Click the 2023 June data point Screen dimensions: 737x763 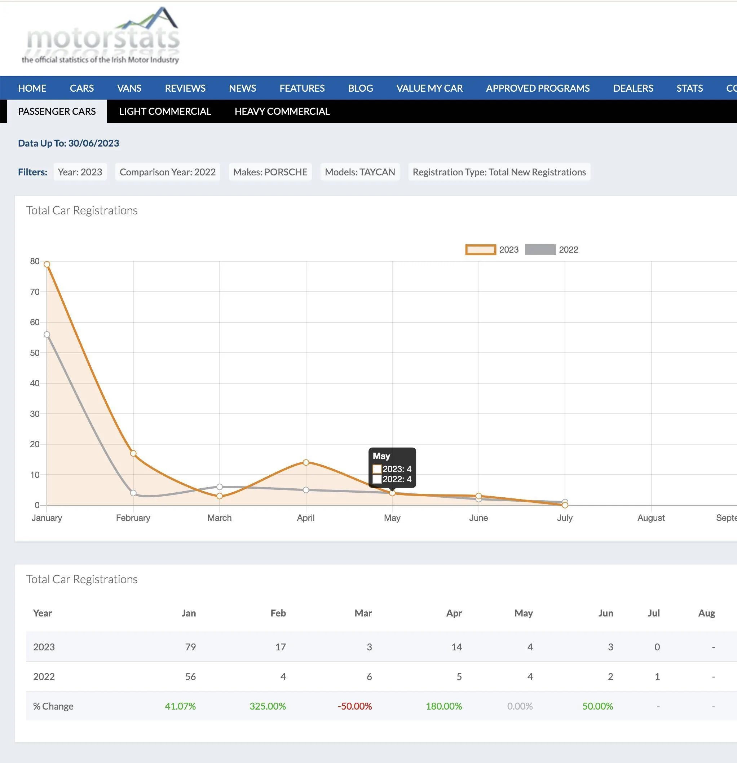coord(479,496)
